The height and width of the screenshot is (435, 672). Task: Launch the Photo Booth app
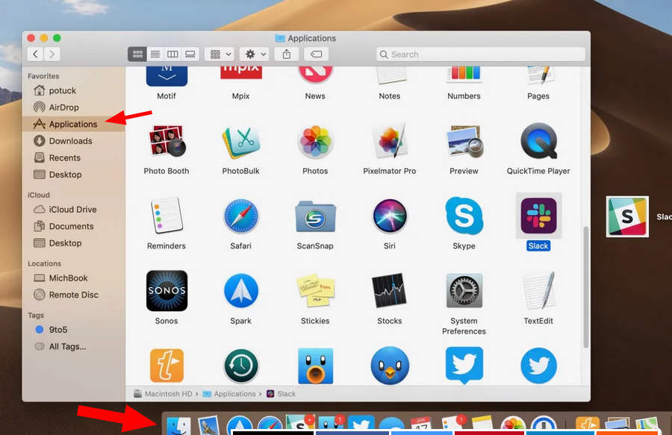click(x=167, y=142)
